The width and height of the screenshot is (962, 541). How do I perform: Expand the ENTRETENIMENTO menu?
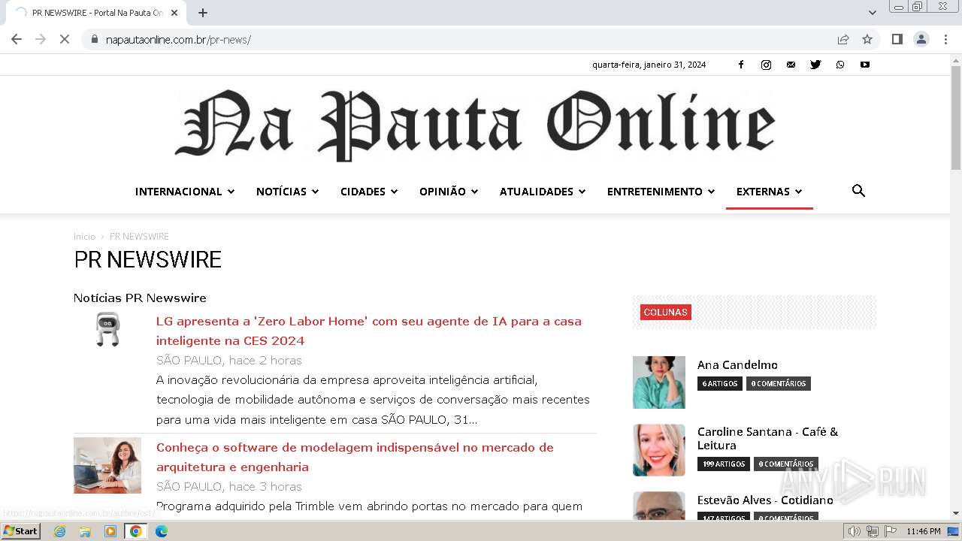click(x=661, y=192)
